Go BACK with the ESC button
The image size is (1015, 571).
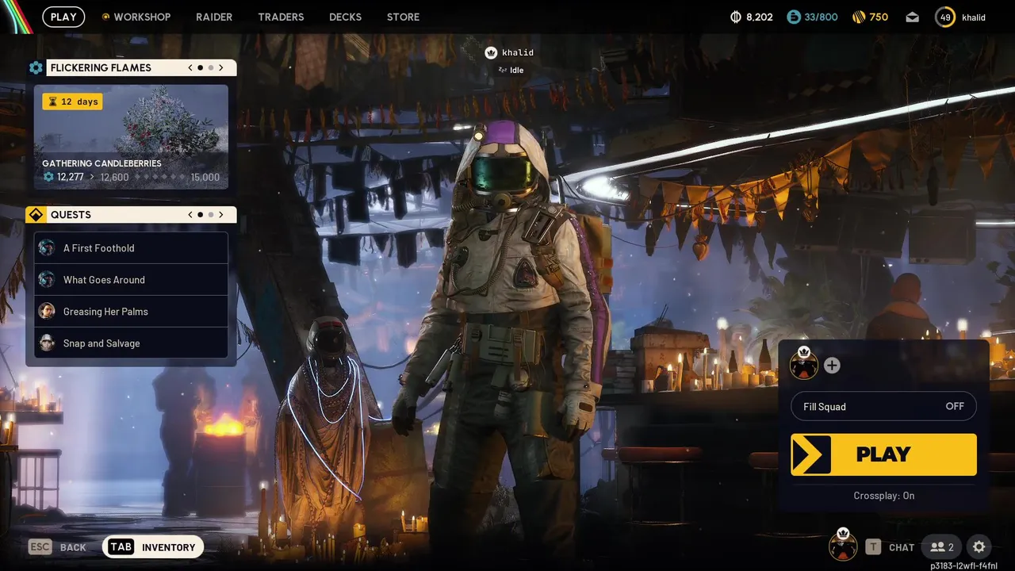[57, 547]
